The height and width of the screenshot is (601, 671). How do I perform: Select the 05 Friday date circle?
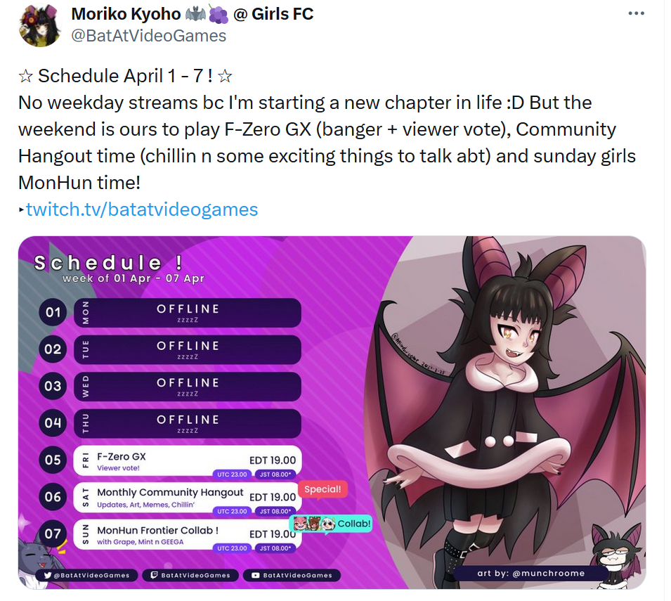pyautogui.click(x=53, y=460)
